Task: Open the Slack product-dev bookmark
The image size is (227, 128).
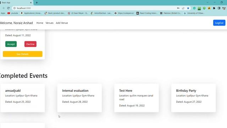Action: coord(55,13)
